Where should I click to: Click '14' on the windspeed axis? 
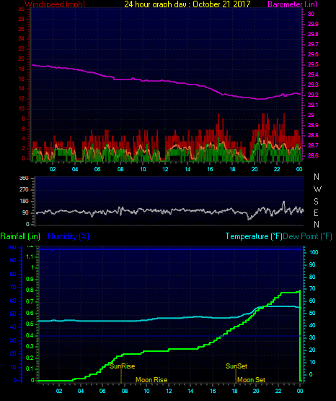click(22, 88)
